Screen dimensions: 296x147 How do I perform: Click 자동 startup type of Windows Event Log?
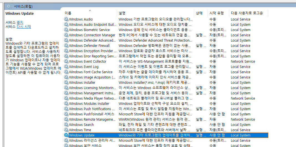click(213, 67)
